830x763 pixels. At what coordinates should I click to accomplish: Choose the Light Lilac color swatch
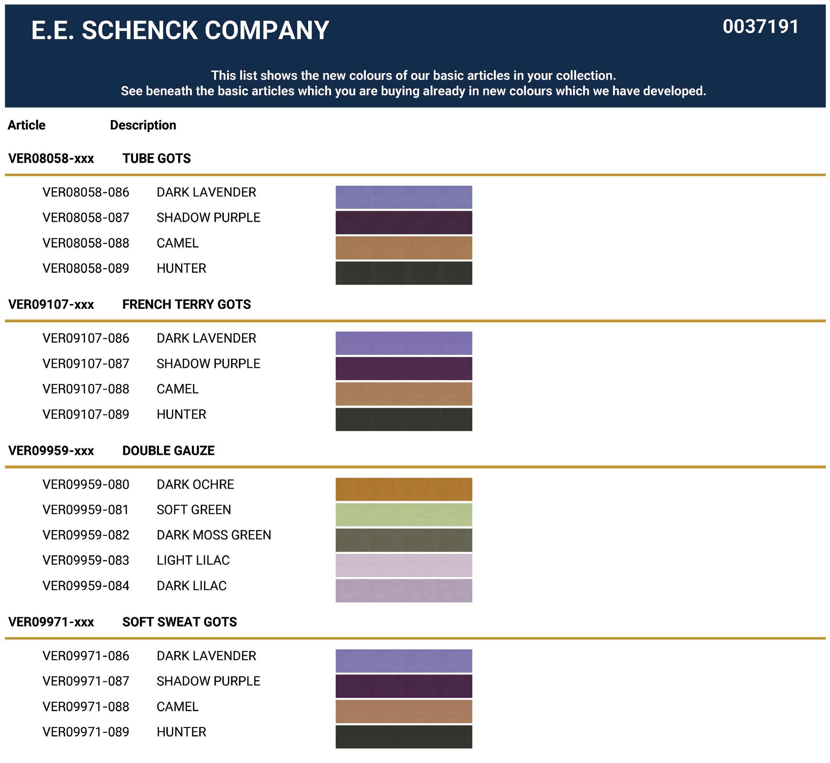point(403,565)
